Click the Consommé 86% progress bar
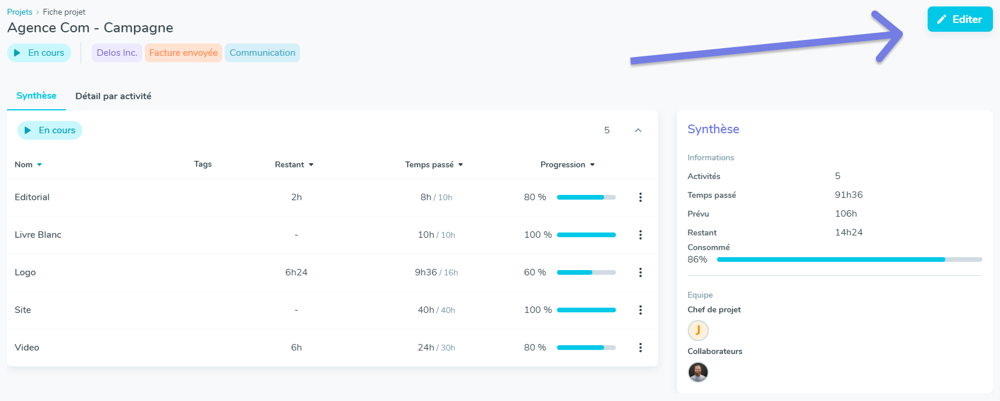 [x=849, y=260]
